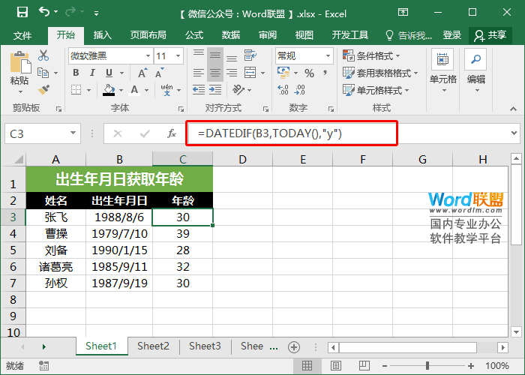Apply font color letter A
The width and height of the screenshot is (525, 375).
pos(134,90)
